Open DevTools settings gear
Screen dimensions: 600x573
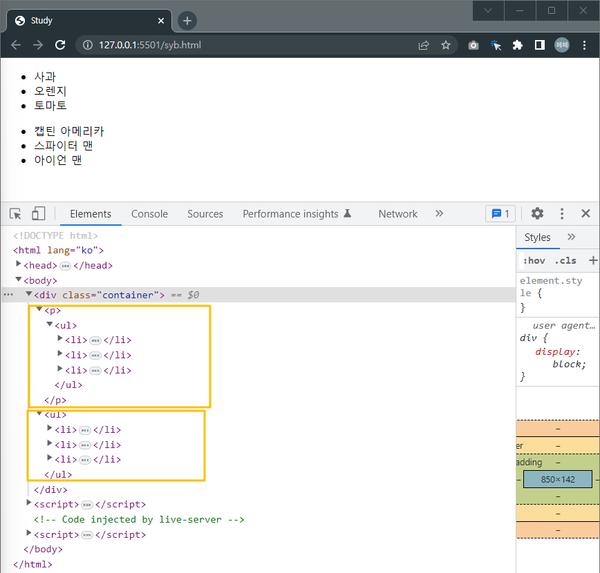click(x=537, y=214)
